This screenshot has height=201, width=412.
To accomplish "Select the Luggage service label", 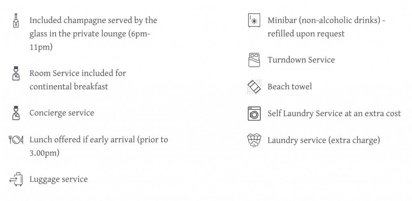I will [x=59, y=179].
